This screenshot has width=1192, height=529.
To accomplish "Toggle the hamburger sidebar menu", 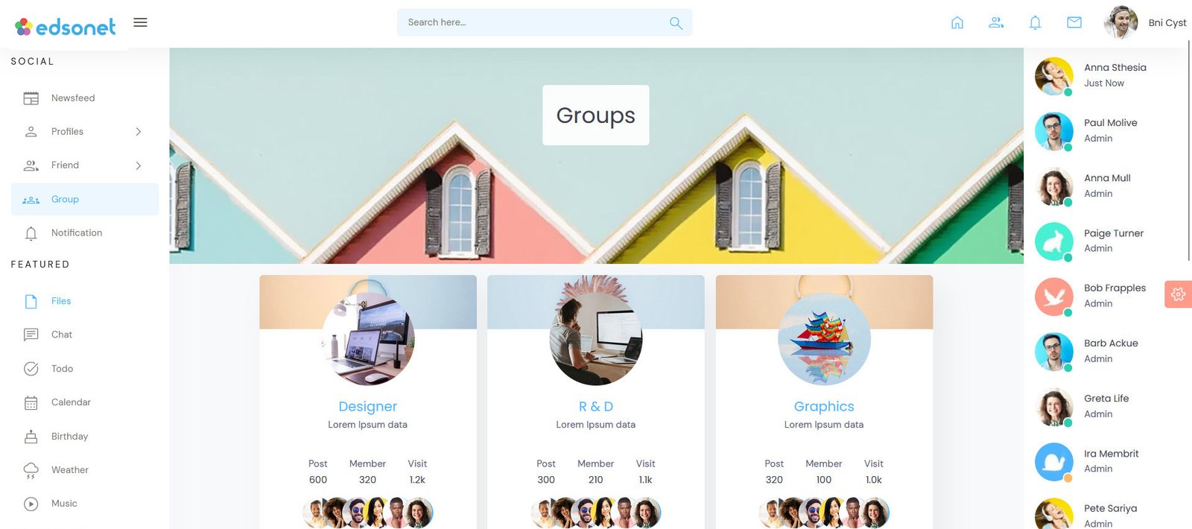I will pos(140,22).
